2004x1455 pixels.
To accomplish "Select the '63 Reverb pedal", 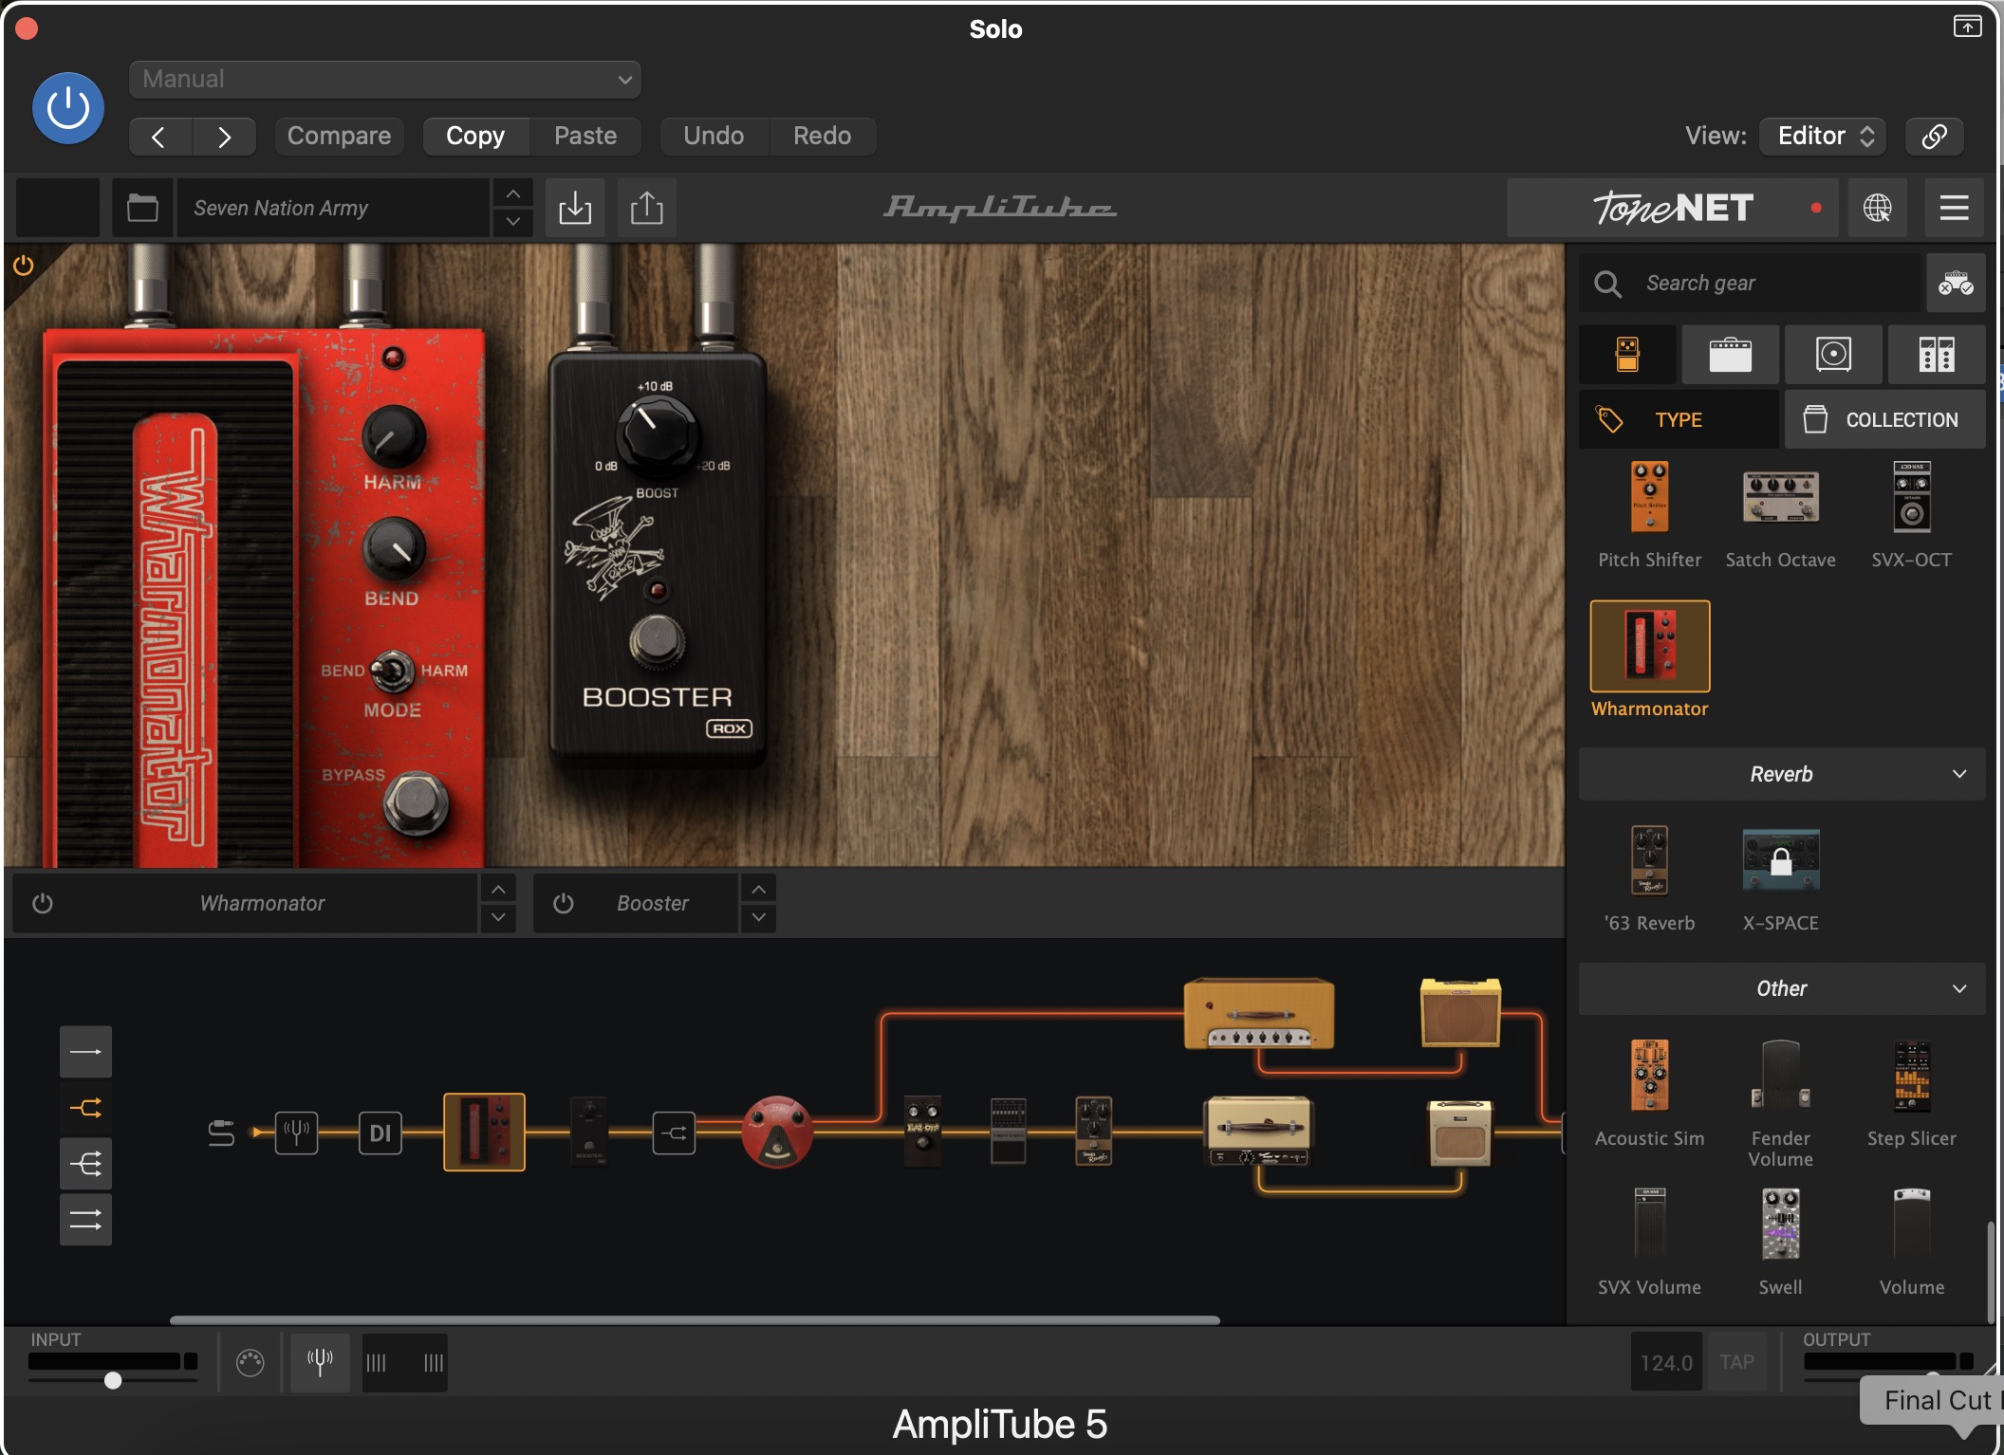I will (x=1649, y=878).
